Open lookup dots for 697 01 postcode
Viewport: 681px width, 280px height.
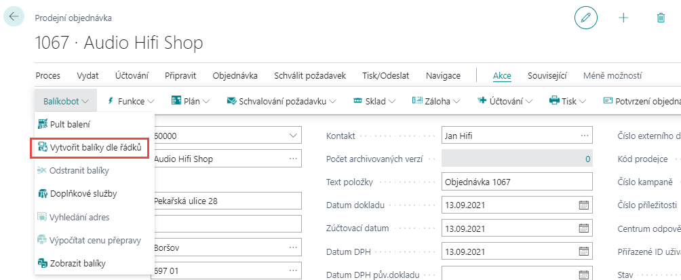[293, 271]
